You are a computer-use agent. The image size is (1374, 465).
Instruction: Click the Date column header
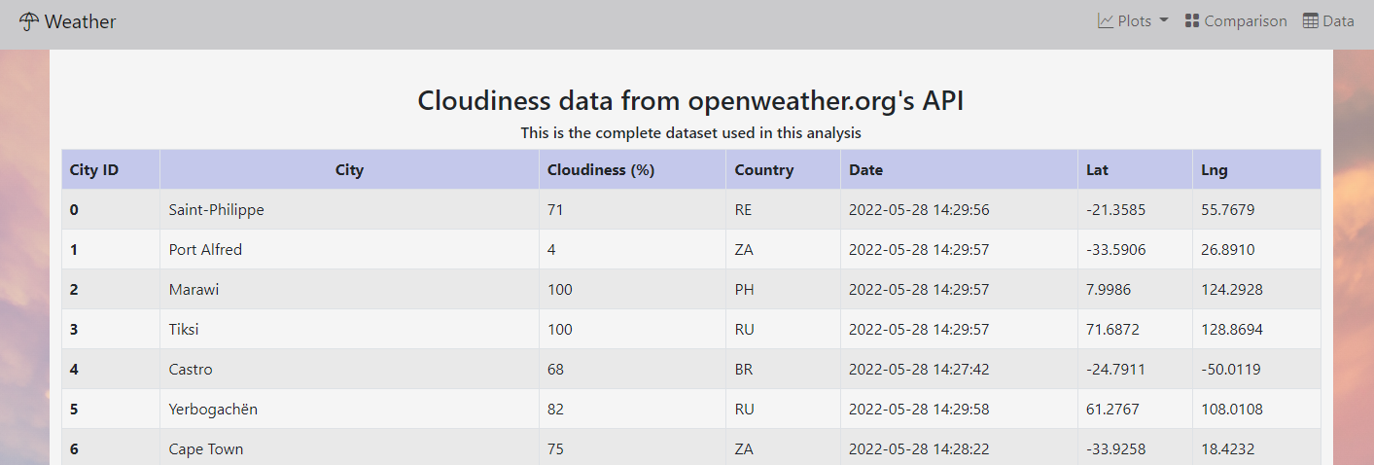tap(959, 169)
